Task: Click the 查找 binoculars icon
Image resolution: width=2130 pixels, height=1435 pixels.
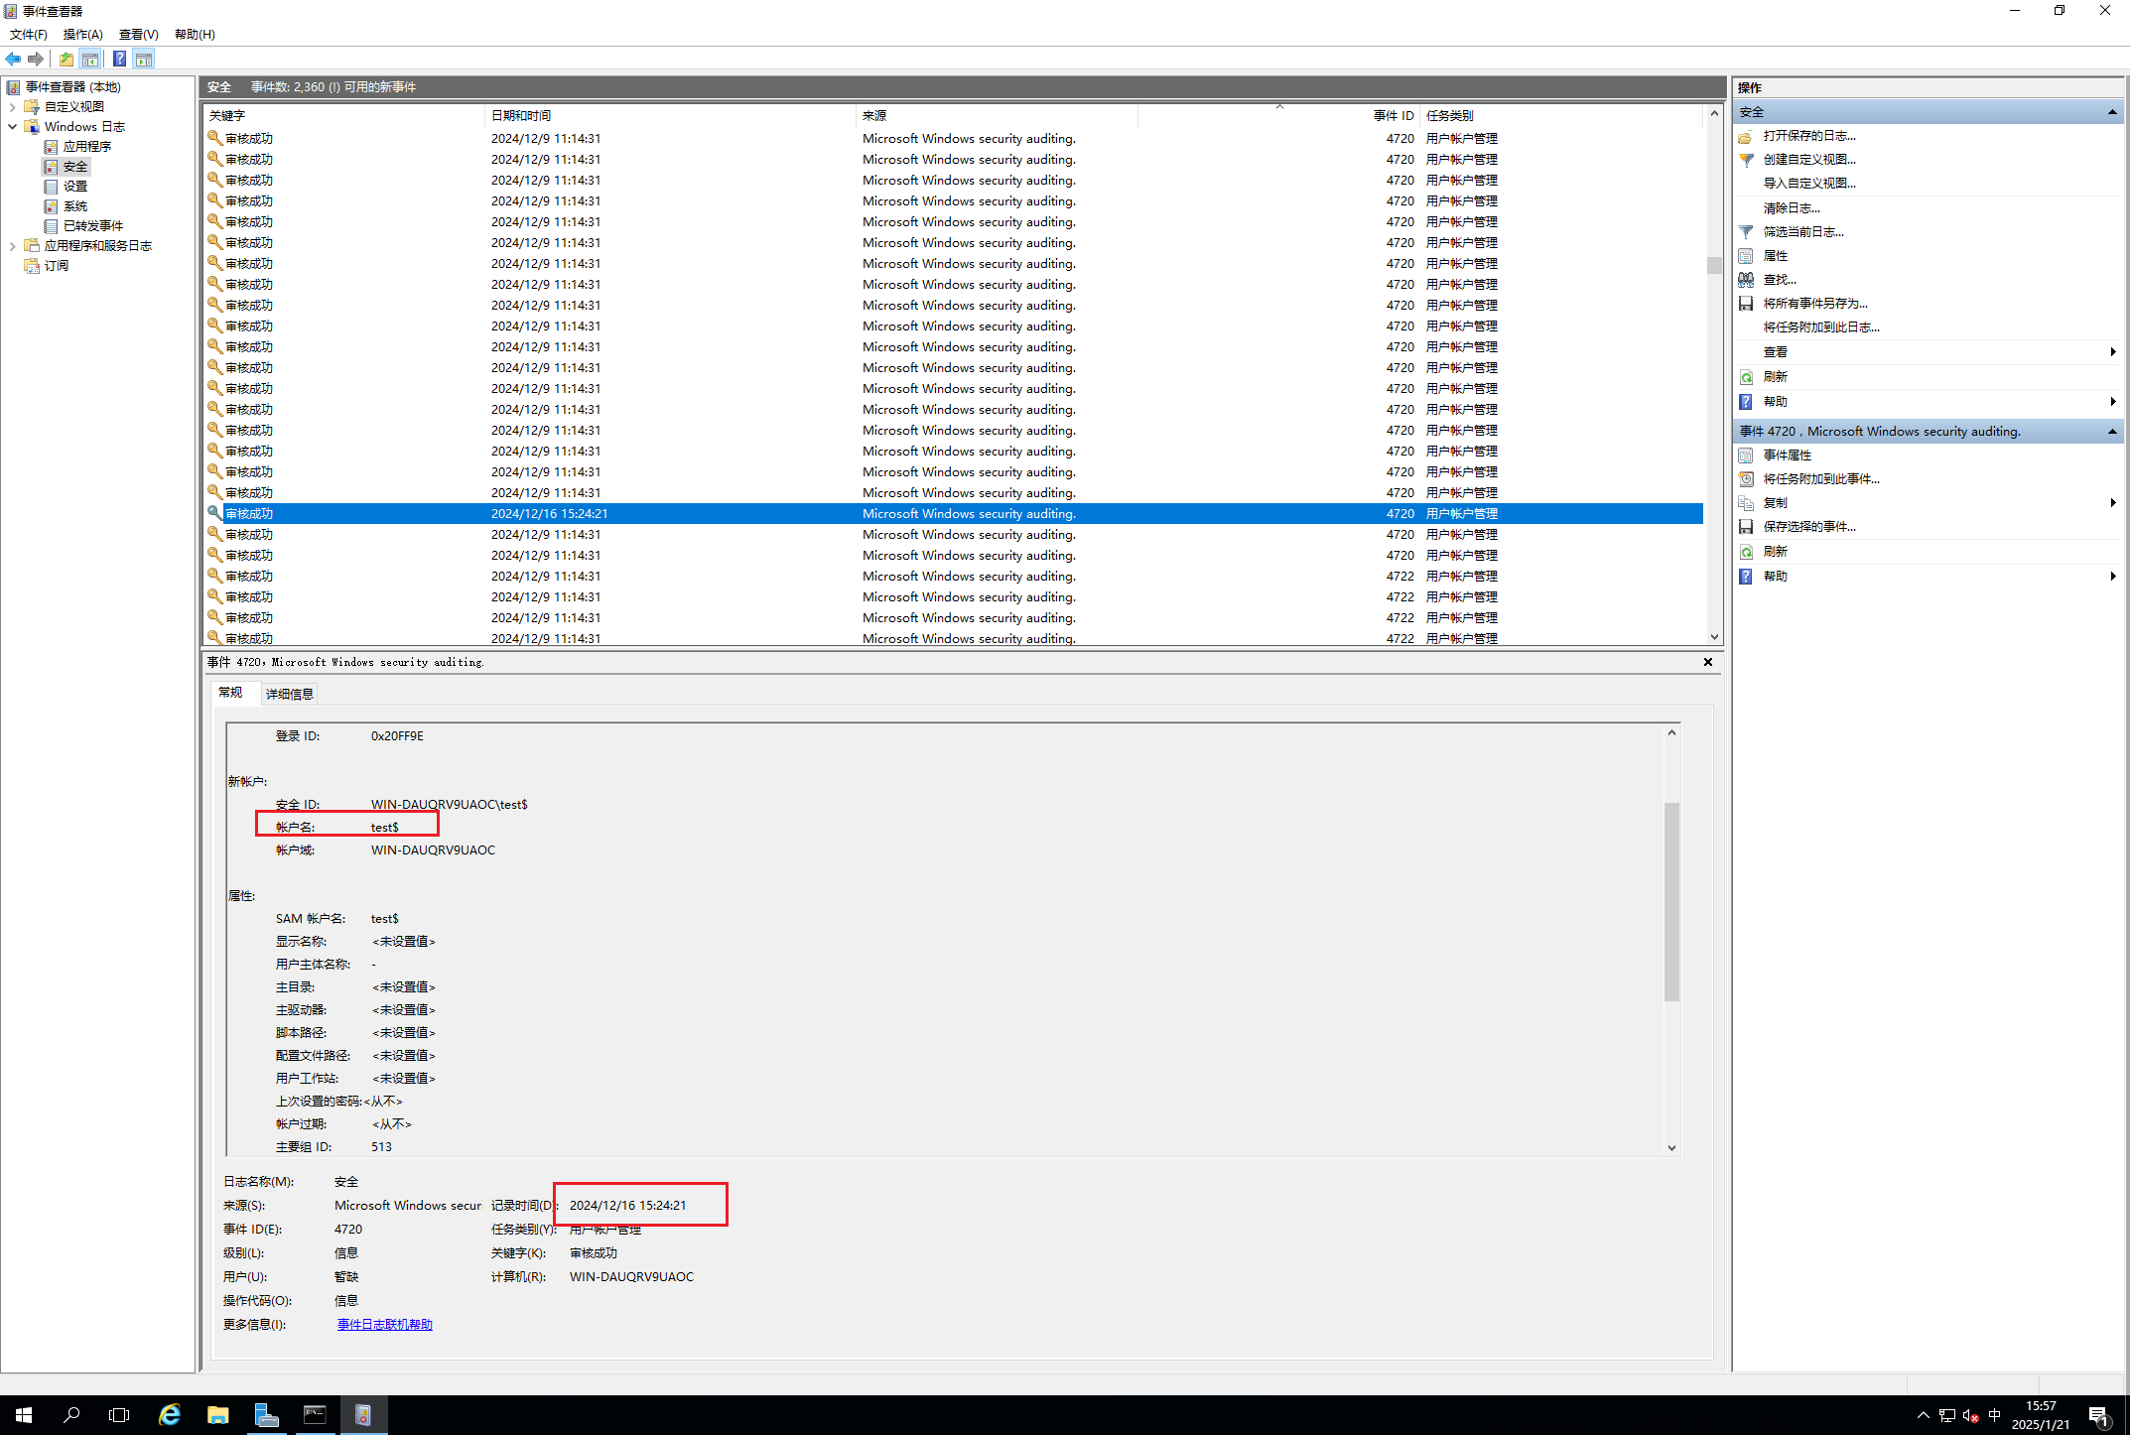Action: click(1746, 280)
